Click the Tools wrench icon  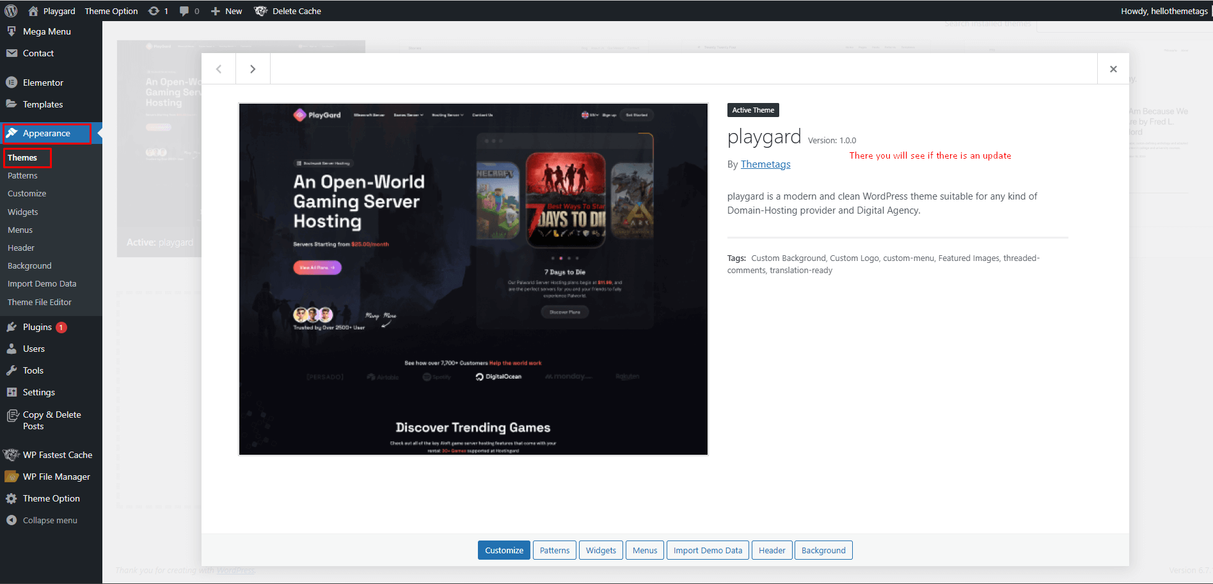pos(12,370)
